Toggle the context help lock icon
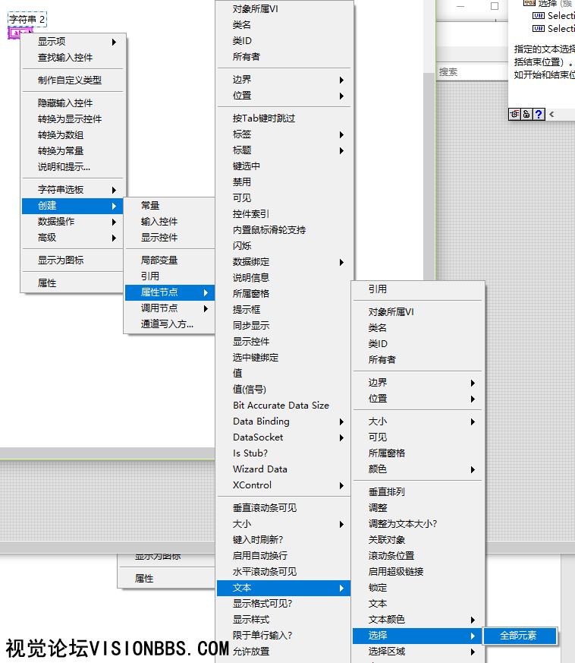Screen dimensions: 575x663 coord(526,114)
